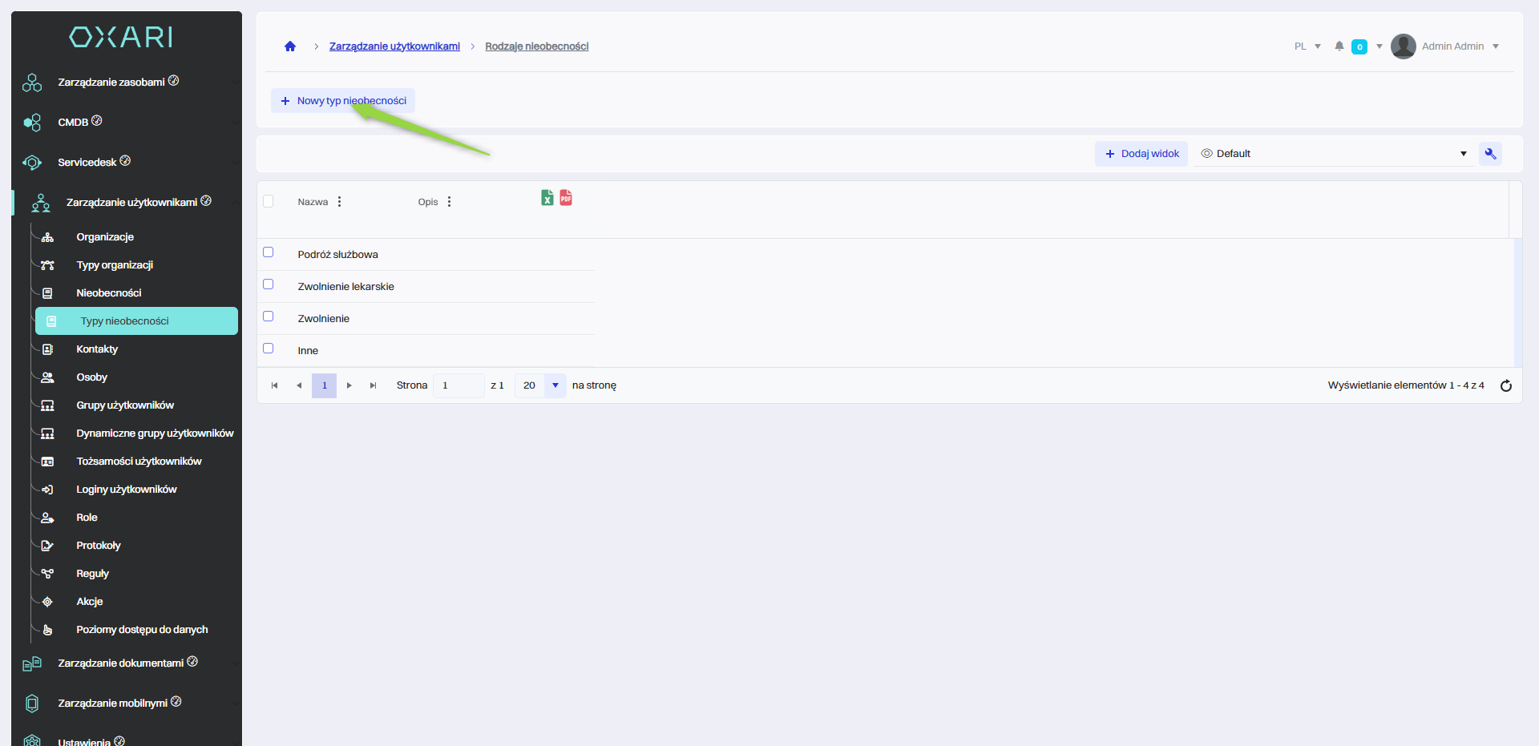1539x746 pixels.
Task: Expand the items per page dropdown
Action: [555, 385]
